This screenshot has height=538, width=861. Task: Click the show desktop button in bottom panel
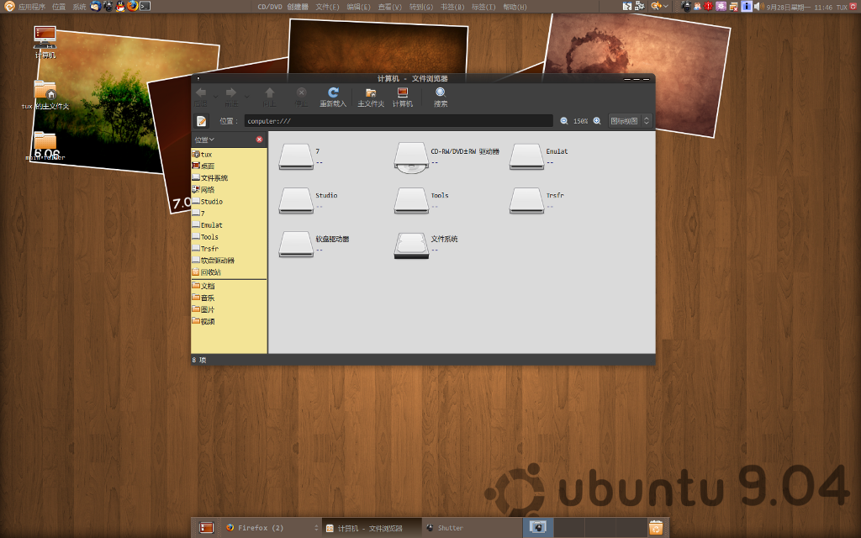(206, 528)
